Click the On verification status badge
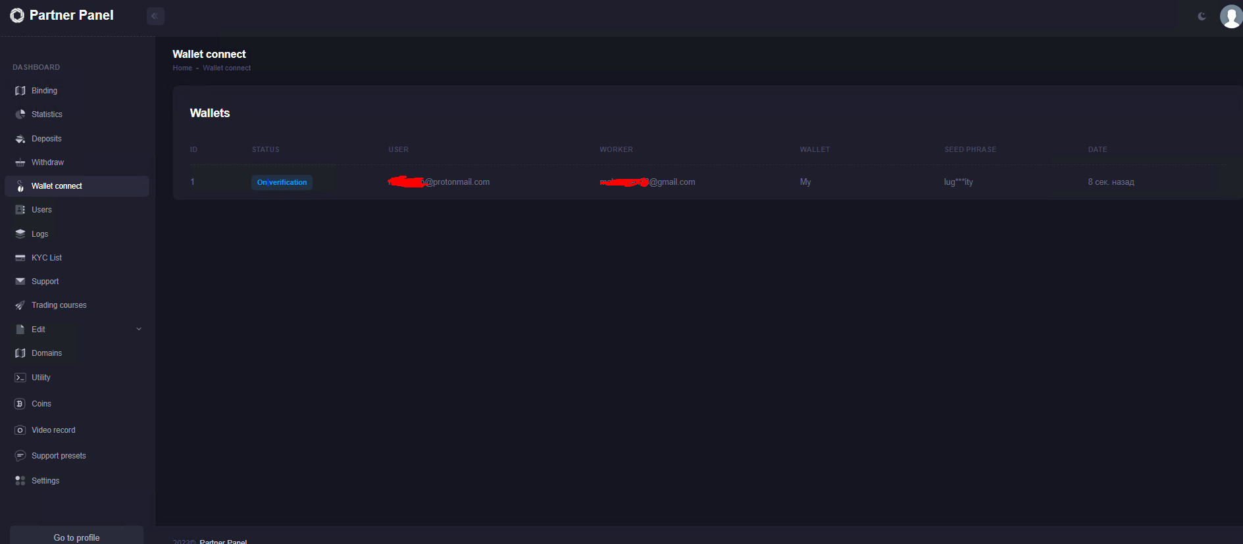The width and height of the screenshot is (1243, 544). point(282,182)
